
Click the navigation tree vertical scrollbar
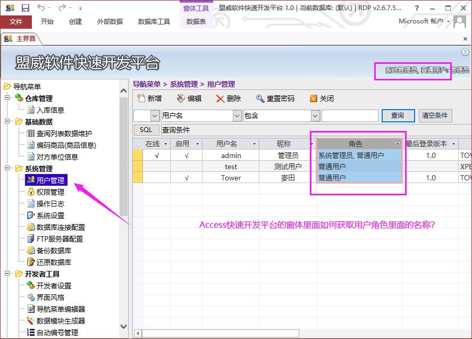(x=124, y=160)
